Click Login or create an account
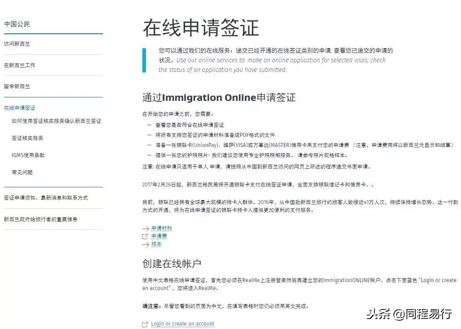Image resolution: width=461 pixels, height=329 pixels. tap(183, 324)
